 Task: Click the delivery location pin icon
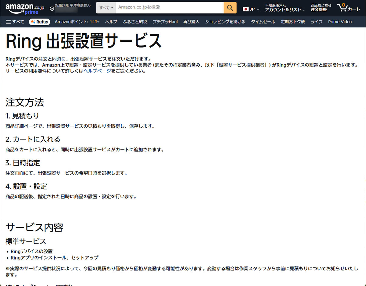click(x=52, y=9)
